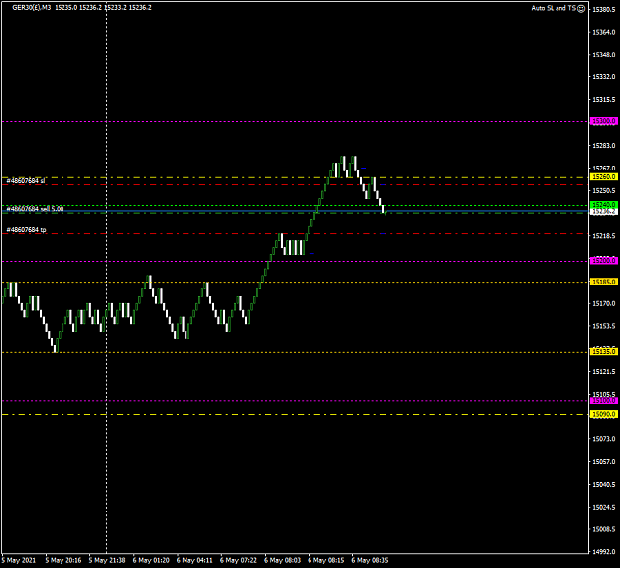Click the 15267.0 price scale value
This screenshot has width=620, height=568.
[x=604, y=169]
